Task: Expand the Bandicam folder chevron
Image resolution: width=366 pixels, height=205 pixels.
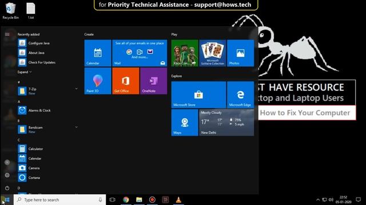Action: coord(76,127)
